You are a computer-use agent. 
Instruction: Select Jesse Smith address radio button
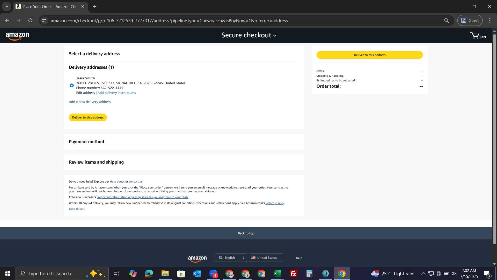[x=72, y=86]
